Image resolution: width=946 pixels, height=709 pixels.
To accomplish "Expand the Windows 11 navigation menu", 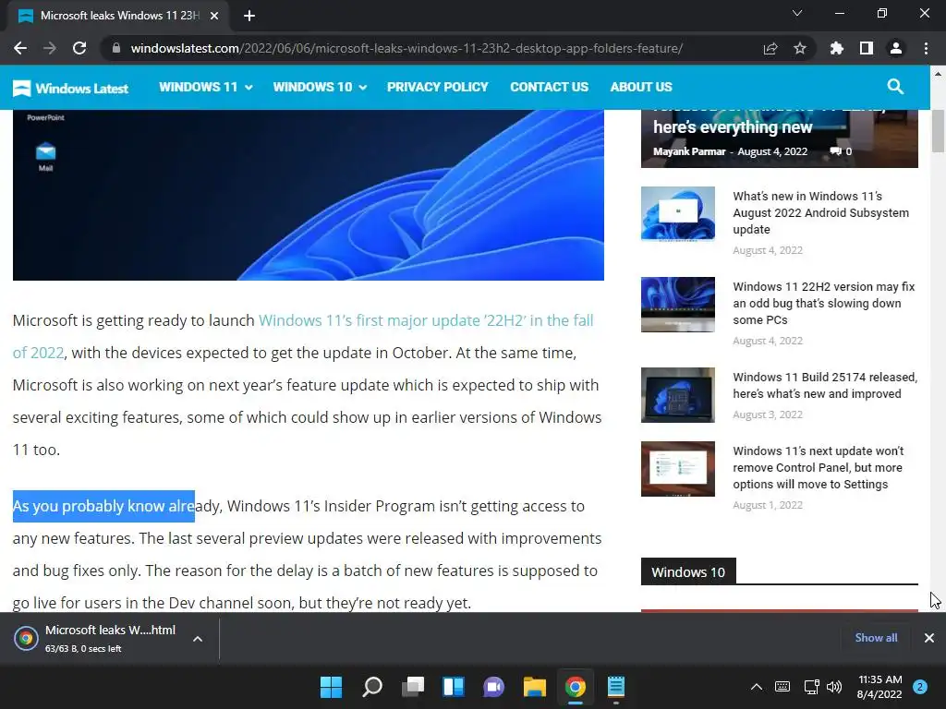I will tap(206, 87).
